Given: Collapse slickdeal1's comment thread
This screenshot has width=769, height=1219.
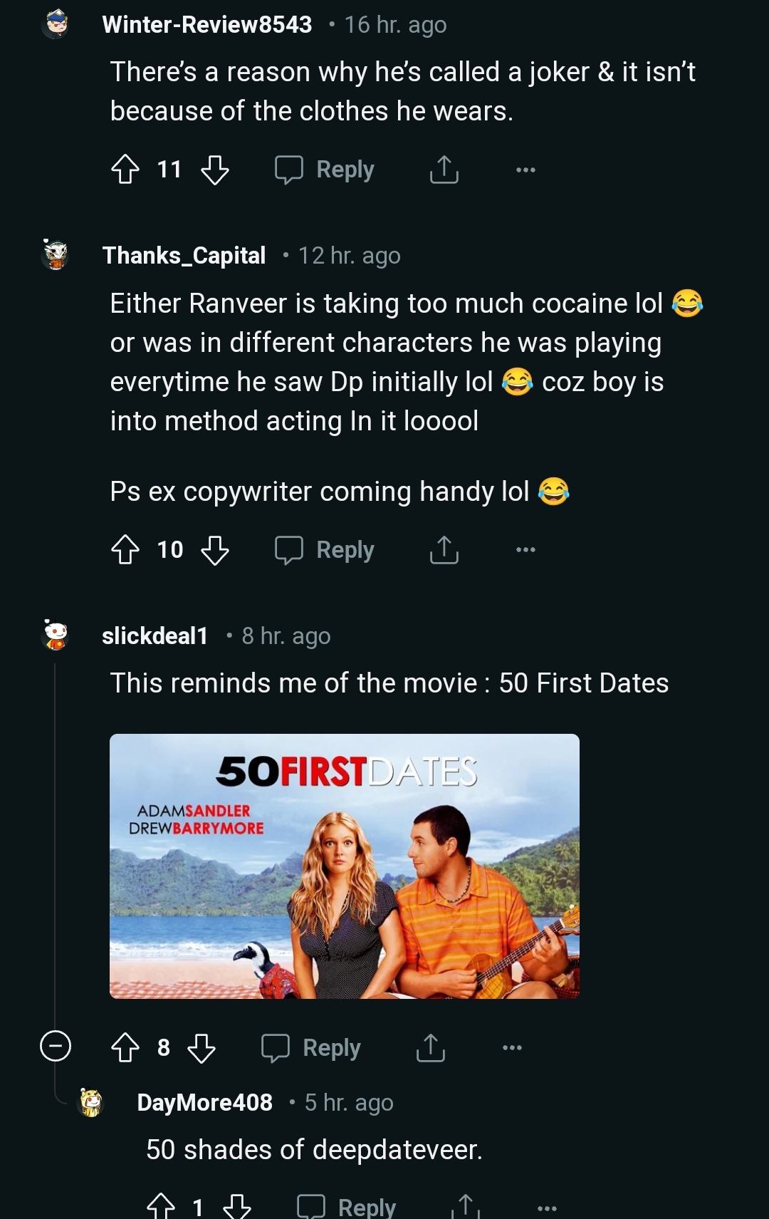Looking at the screenshot, I should coord(55,1047).
